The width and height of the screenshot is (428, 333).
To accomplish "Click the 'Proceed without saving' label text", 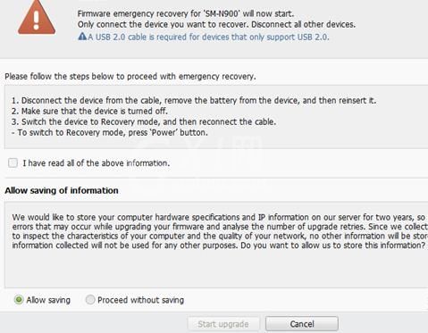I will 140,300.
